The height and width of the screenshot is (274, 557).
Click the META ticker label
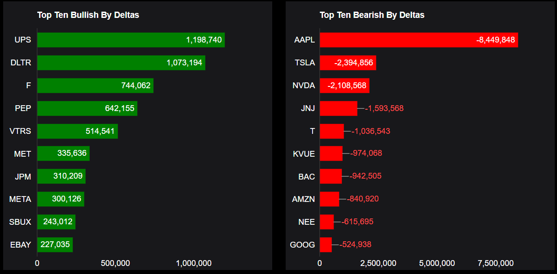coord(20,199)
